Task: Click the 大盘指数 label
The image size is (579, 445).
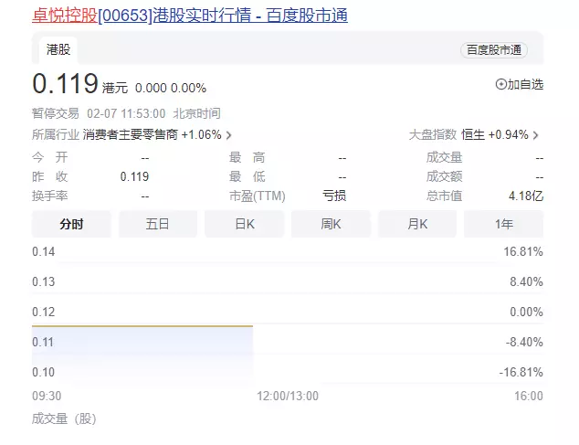Action: [x=433, y=134]
